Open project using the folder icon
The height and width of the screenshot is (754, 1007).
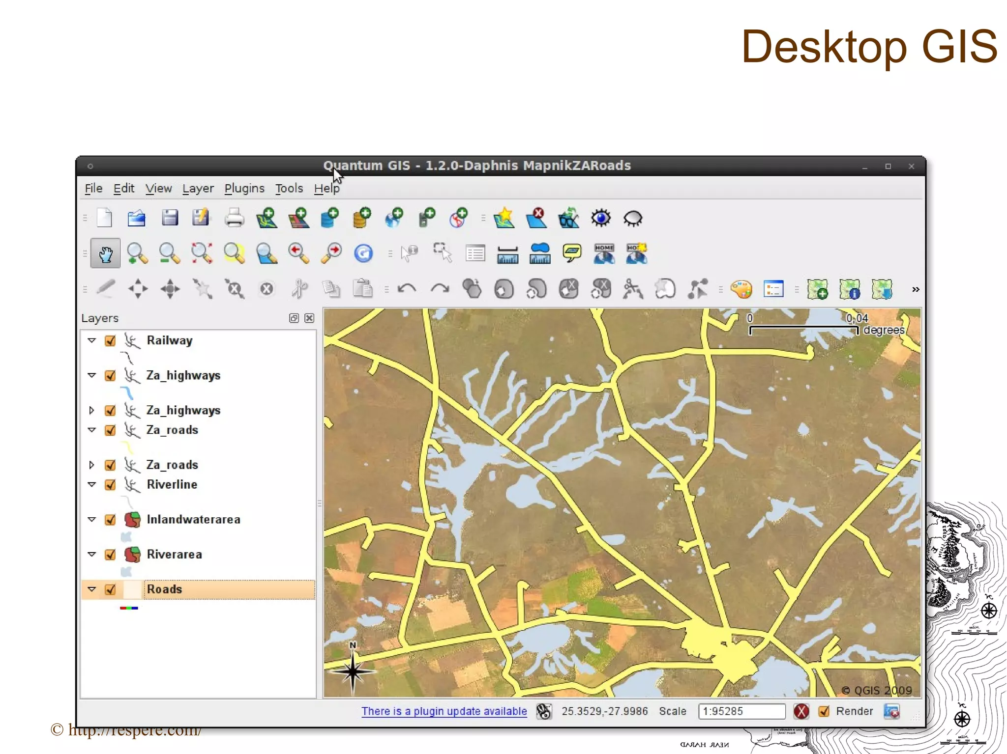pos(136,218)
